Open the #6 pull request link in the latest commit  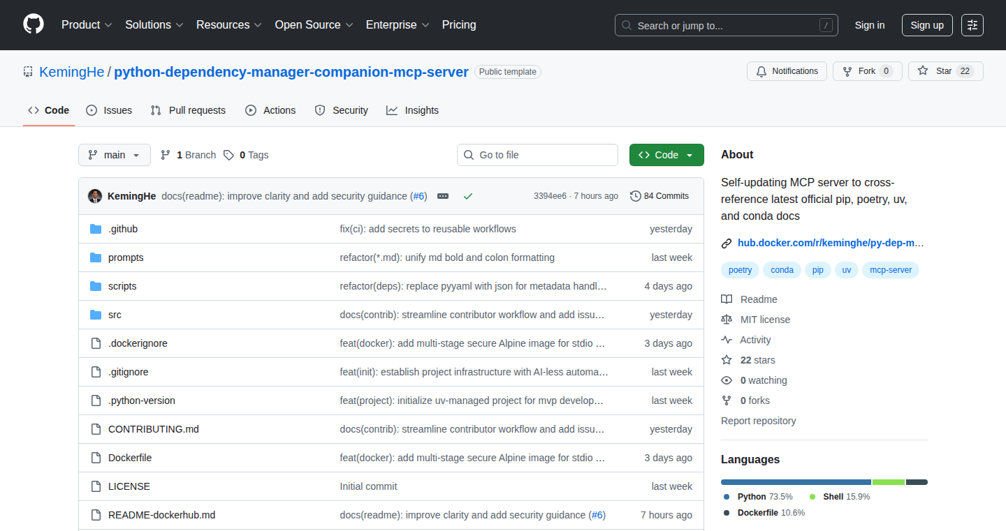point(418,196)
